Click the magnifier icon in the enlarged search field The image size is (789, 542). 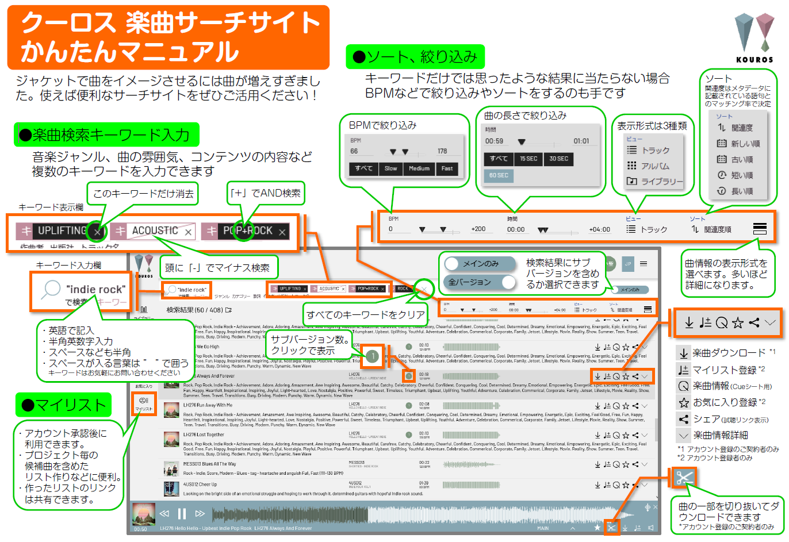point(51,289)
